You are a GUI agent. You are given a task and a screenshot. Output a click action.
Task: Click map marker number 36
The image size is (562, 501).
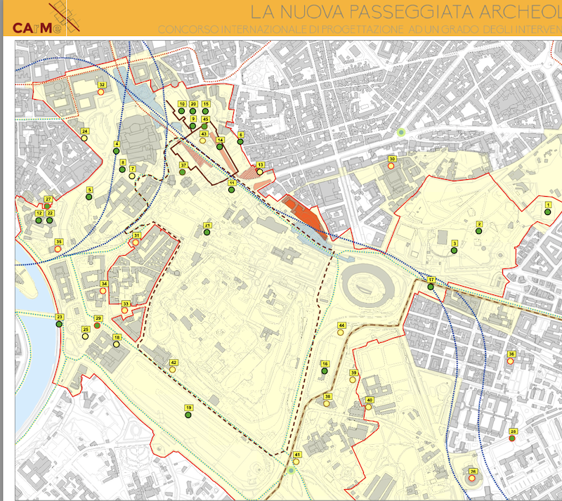[511, 361]
